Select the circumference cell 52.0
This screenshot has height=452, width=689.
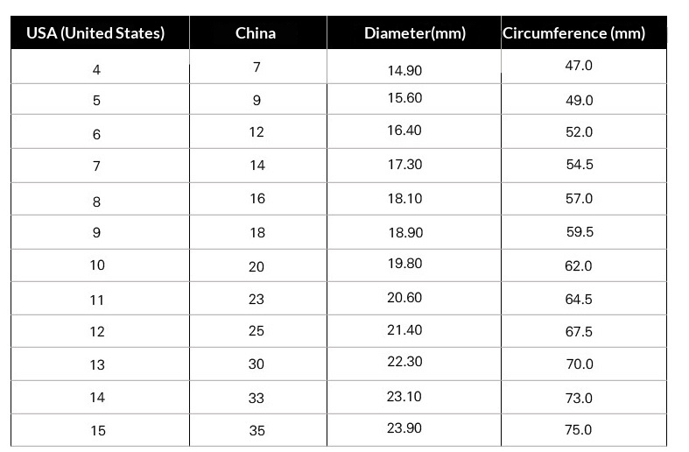579,132
